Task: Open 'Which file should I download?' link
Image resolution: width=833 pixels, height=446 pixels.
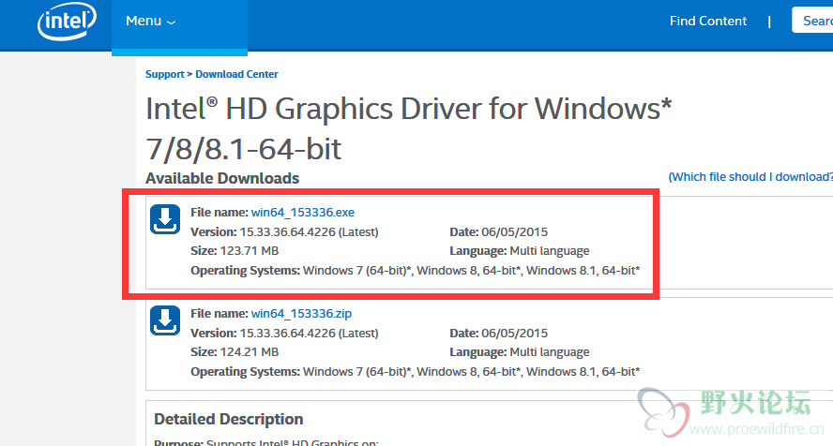Action: click(x=750, y=176)
